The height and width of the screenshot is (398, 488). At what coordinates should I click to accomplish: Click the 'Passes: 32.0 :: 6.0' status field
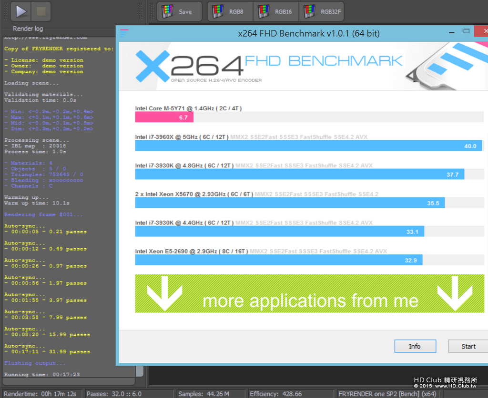129,394
